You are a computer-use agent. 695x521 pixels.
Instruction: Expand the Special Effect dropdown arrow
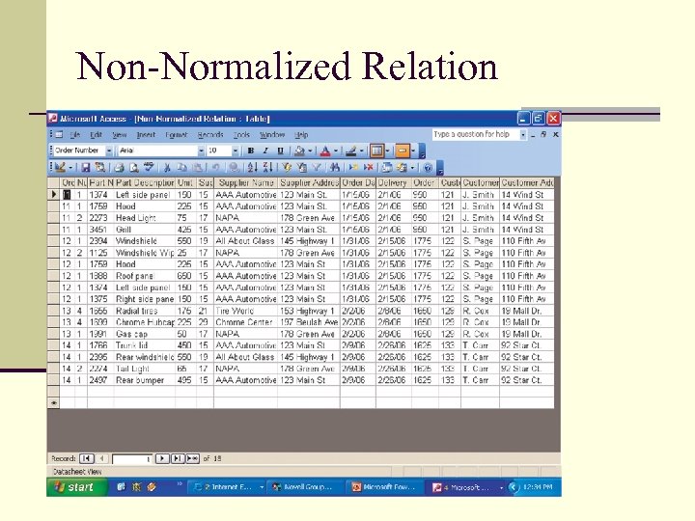(x=413, y=151)
